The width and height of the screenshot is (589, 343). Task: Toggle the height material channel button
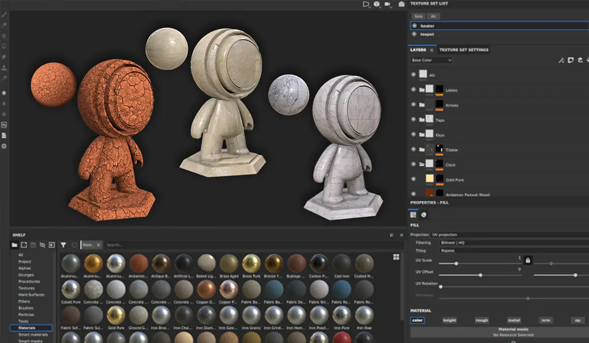[x=449, y=320]
